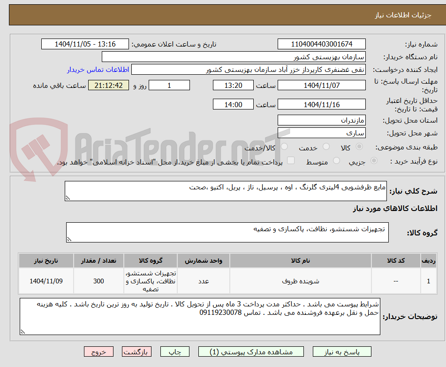Select the کالا option
The image size is (446, 367).
point(359,147)
